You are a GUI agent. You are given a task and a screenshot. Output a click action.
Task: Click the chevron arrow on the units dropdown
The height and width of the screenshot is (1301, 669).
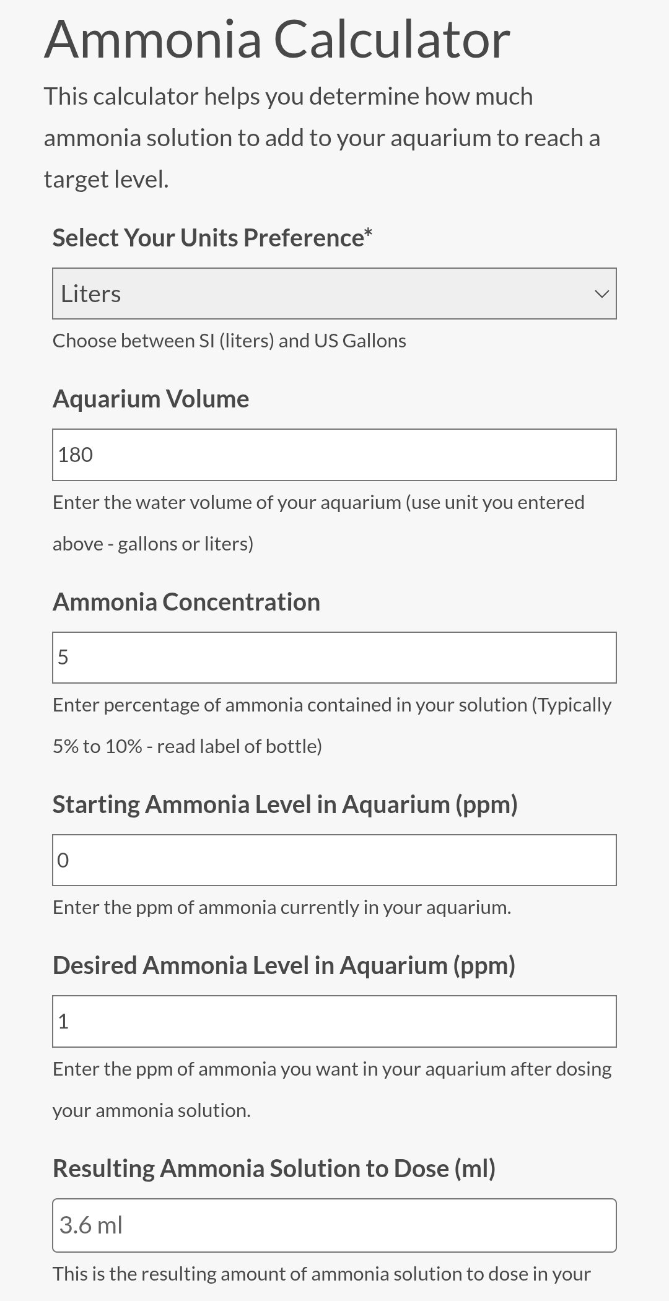(x=601, y=294)
